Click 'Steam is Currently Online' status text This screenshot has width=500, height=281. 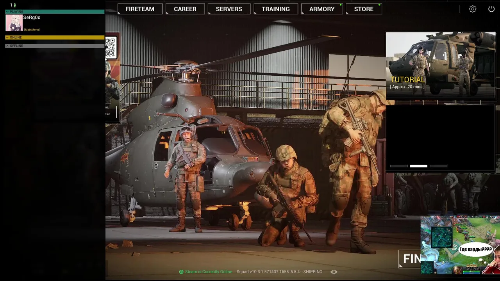(x=209, y=272)
